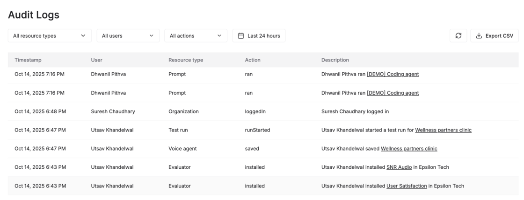The image size is (524, 200).
Task: Open the SNR Audio evaluator link
Action: pyautogui.click(x=399, y=167)
